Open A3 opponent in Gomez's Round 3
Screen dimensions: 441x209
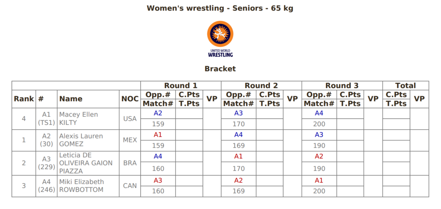(319, 135)
